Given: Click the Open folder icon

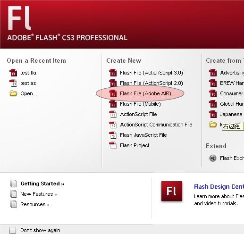Looking at the screenshot, I should point(13,93).
